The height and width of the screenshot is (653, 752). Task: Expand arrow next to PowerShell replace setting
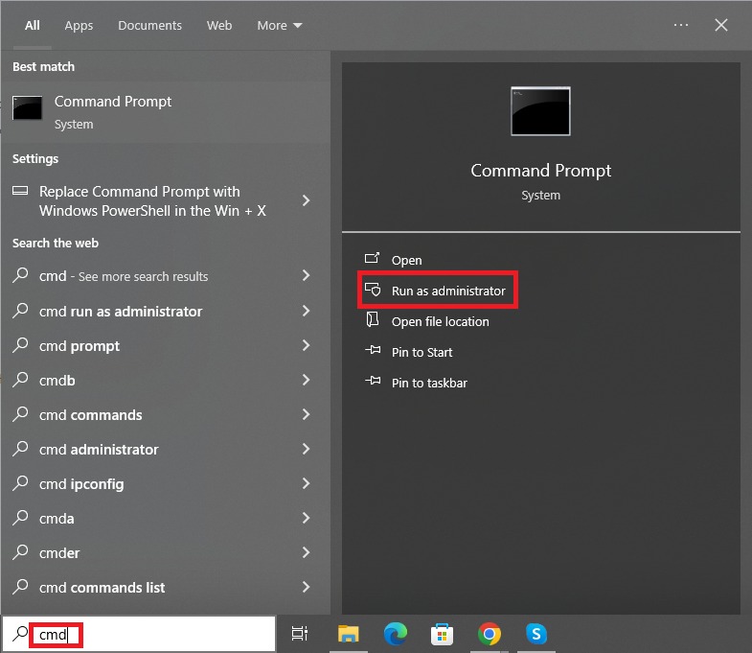306,200
